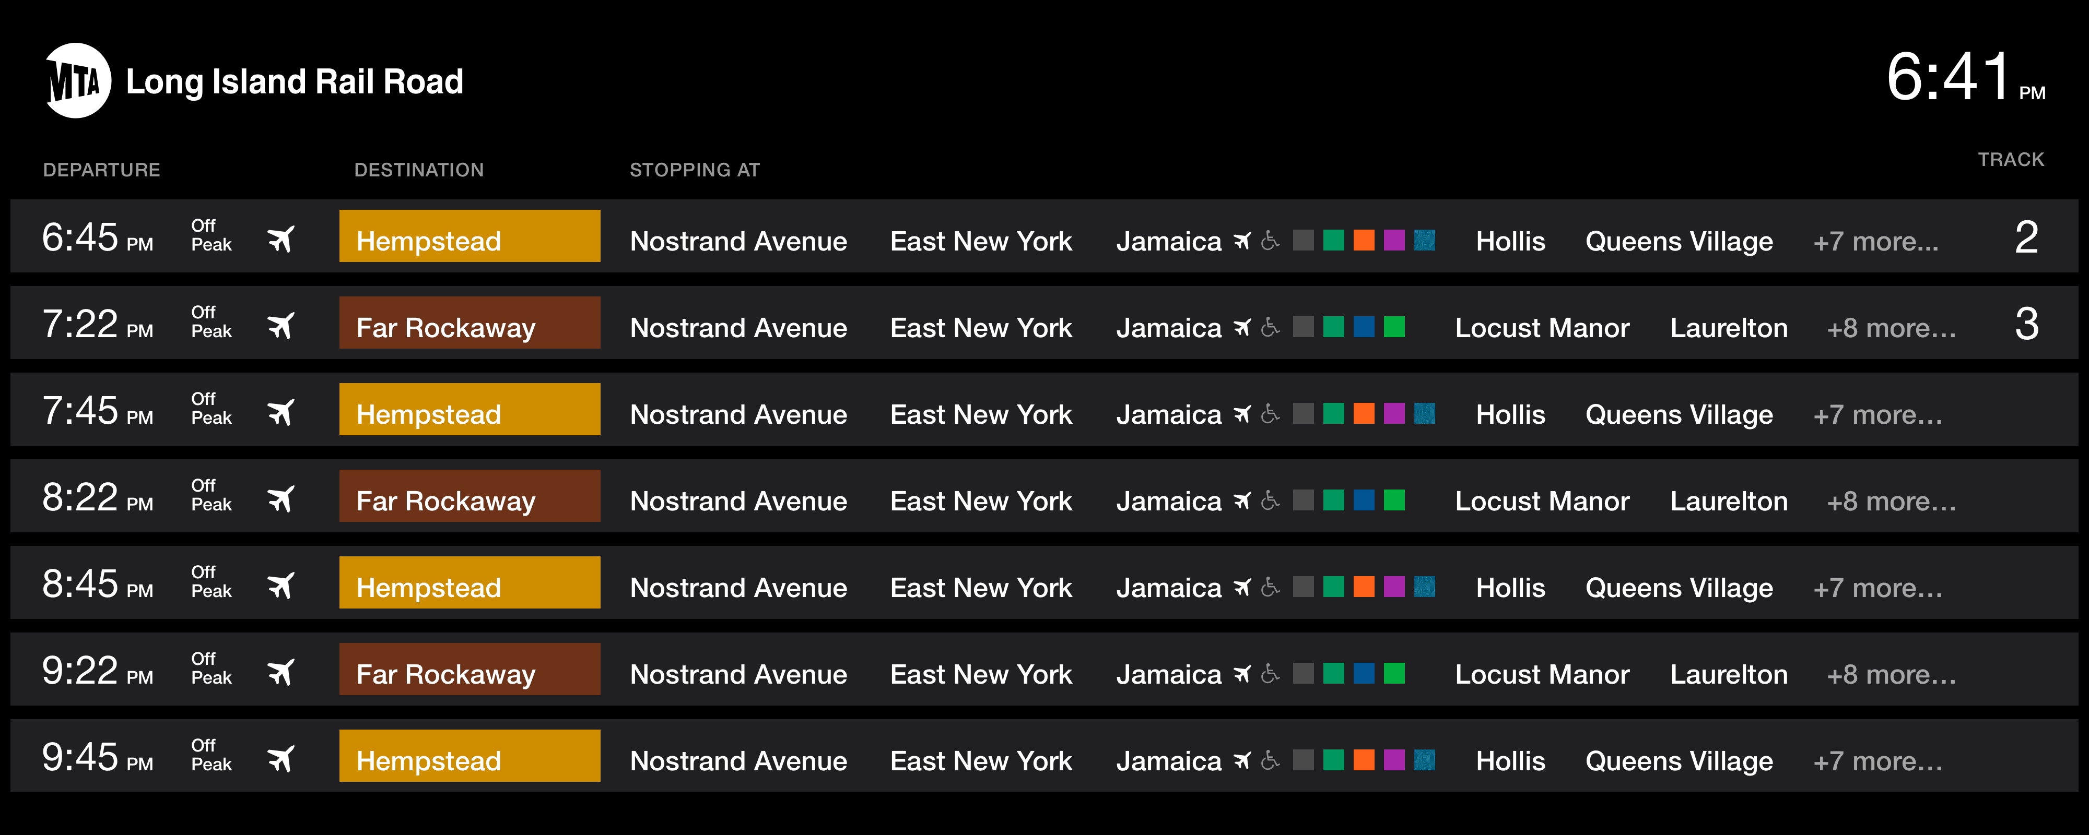Image resolution: width=2089 pixels, height=835 pixels.
Task: Click airplane icon on 7:22 PM departure row
Action: pos(280,326)
